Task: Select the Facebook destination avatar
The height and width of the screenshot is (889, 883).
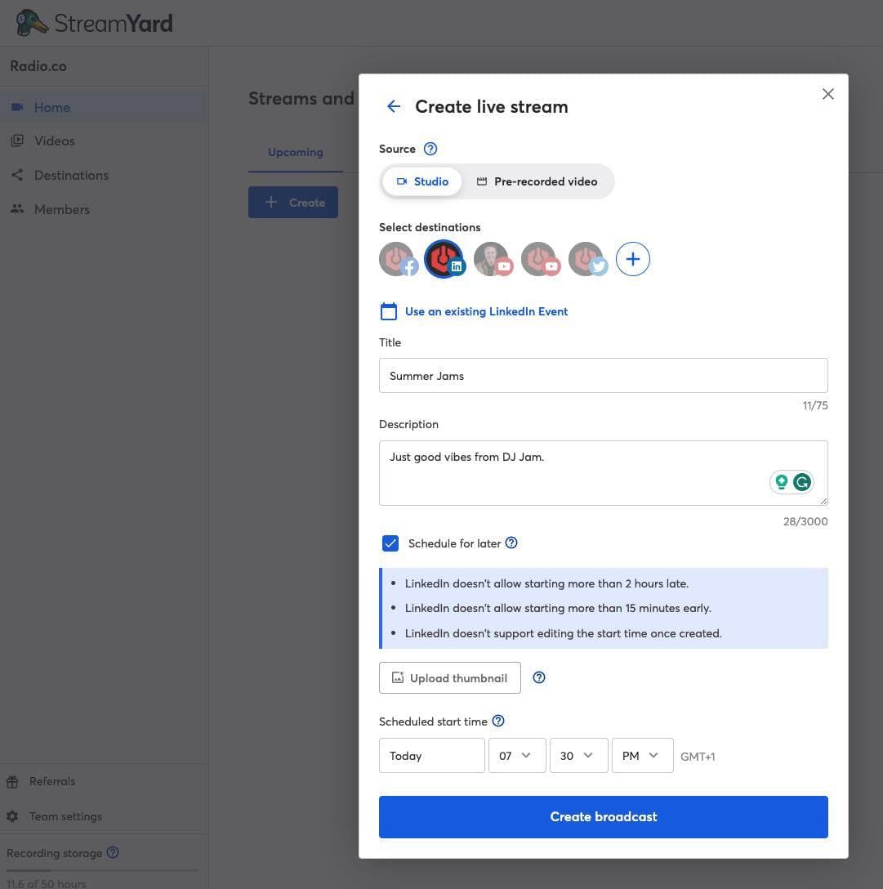Action: coord(398,259)
